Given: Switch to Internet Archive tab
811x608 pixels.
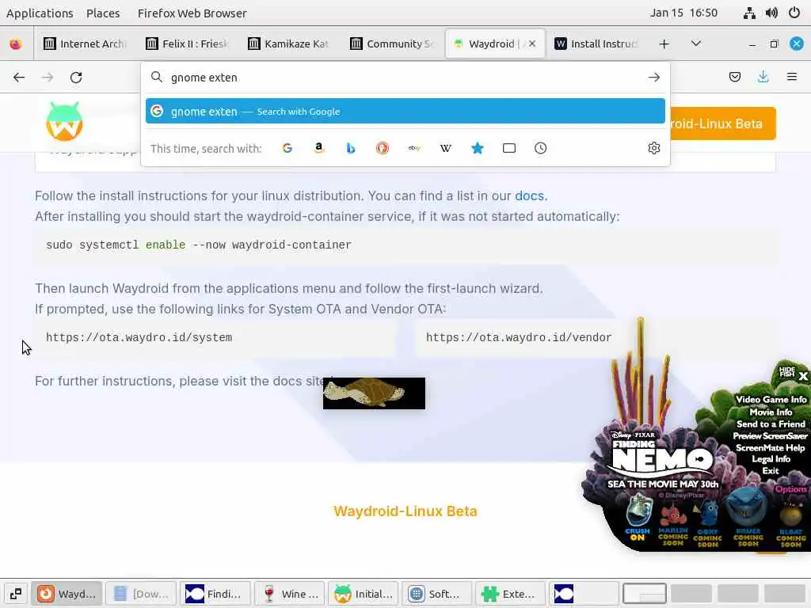Looking at the screenshot, I should [86, 44].
